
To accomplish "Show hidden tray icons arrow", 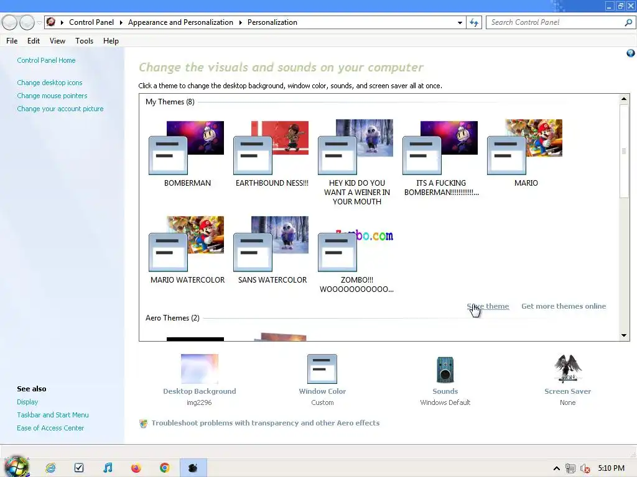I will pos(557,468).
